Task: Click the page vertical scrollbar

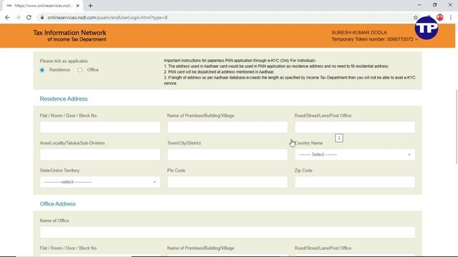Action: click(x=457, y=127)
